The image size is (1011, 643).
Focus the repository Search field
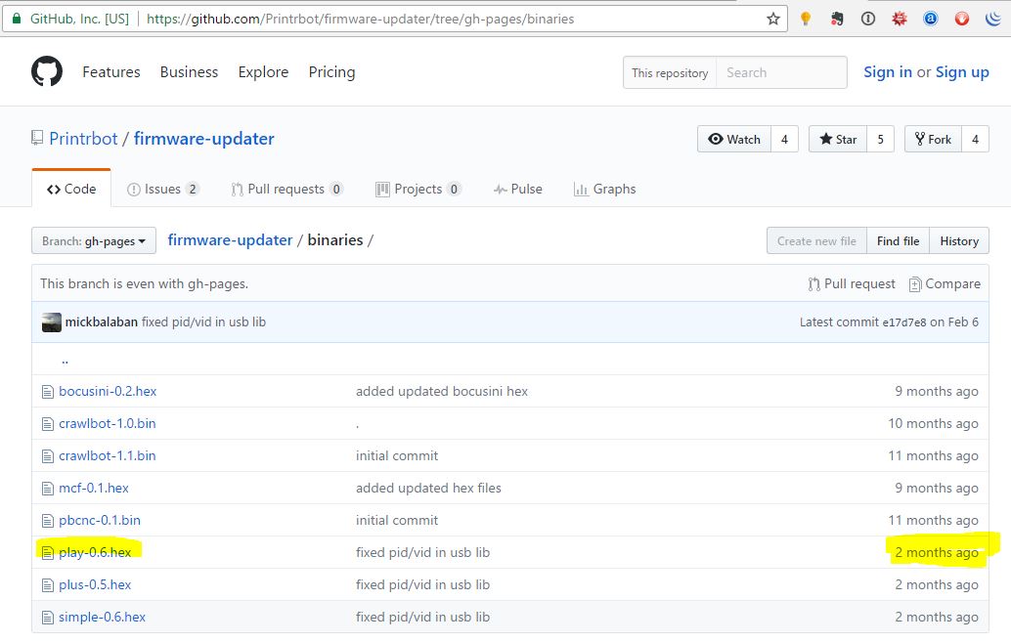[781, 72]
